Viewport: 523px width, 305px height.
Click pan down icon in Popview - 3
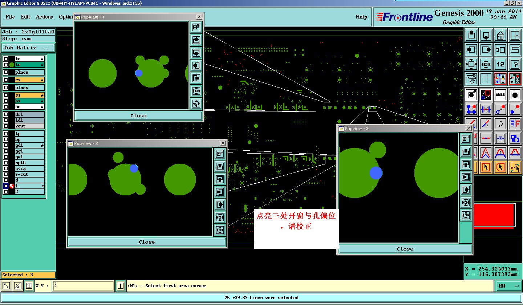466,164
